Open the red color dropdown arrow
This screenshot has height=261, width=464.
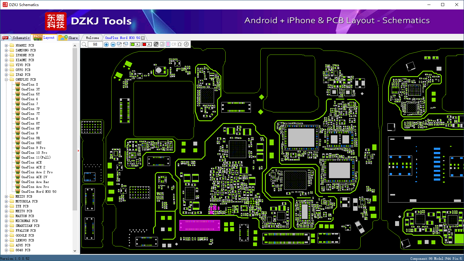(149, 44)
